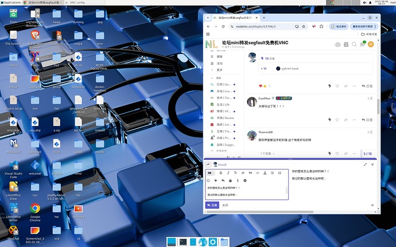Insert numbered list in reply editor
This screenshot has height=247, width=396.
279,173
